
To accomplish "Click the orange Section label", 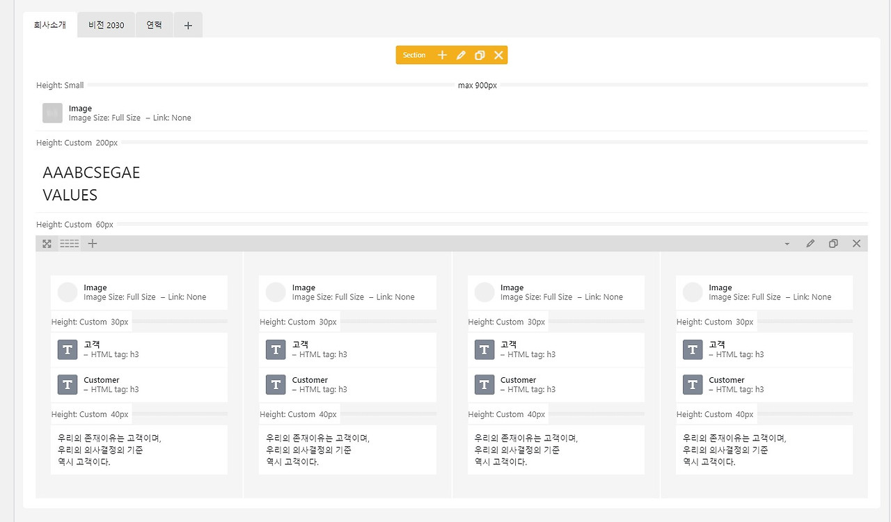I will pyautogui.click(x=414, y=55).
